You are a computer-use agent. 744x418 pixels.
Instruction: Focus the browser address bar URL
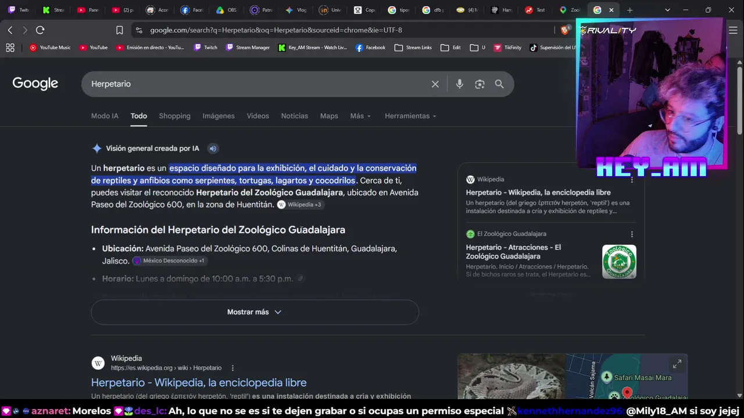tap(276, 30)
